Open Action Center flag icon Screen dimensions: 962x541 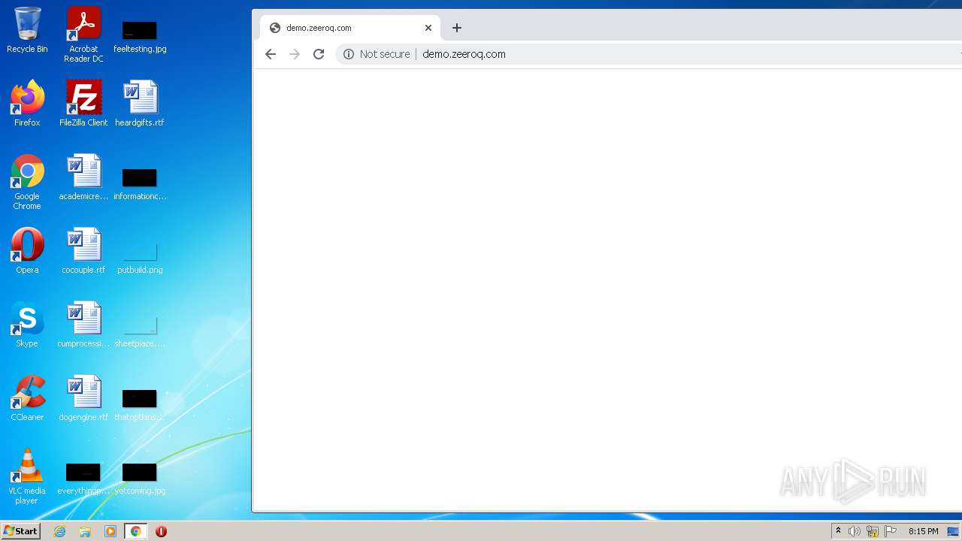(x=891, y=531)
